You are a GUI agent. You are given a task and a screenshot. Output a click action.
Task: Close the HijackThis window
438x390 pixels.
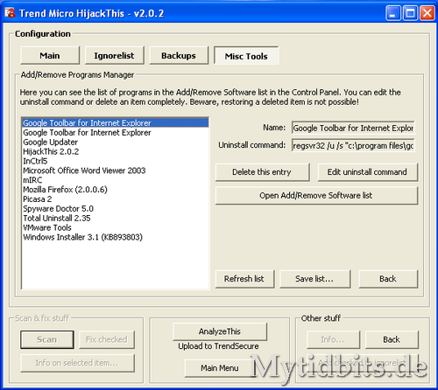click(x=427, y=13)
